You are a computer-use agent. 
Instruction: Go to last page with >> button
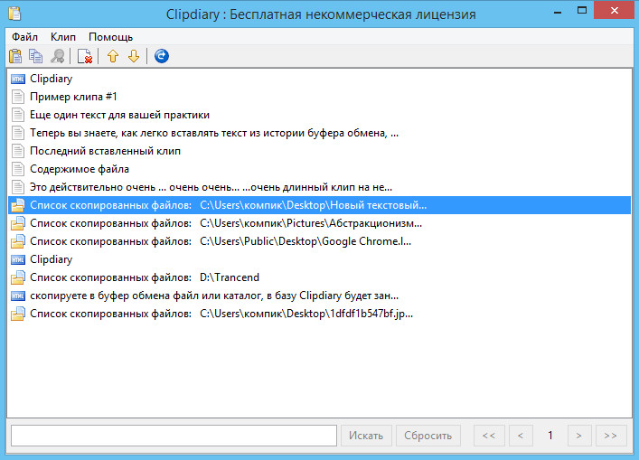(610, 436)
